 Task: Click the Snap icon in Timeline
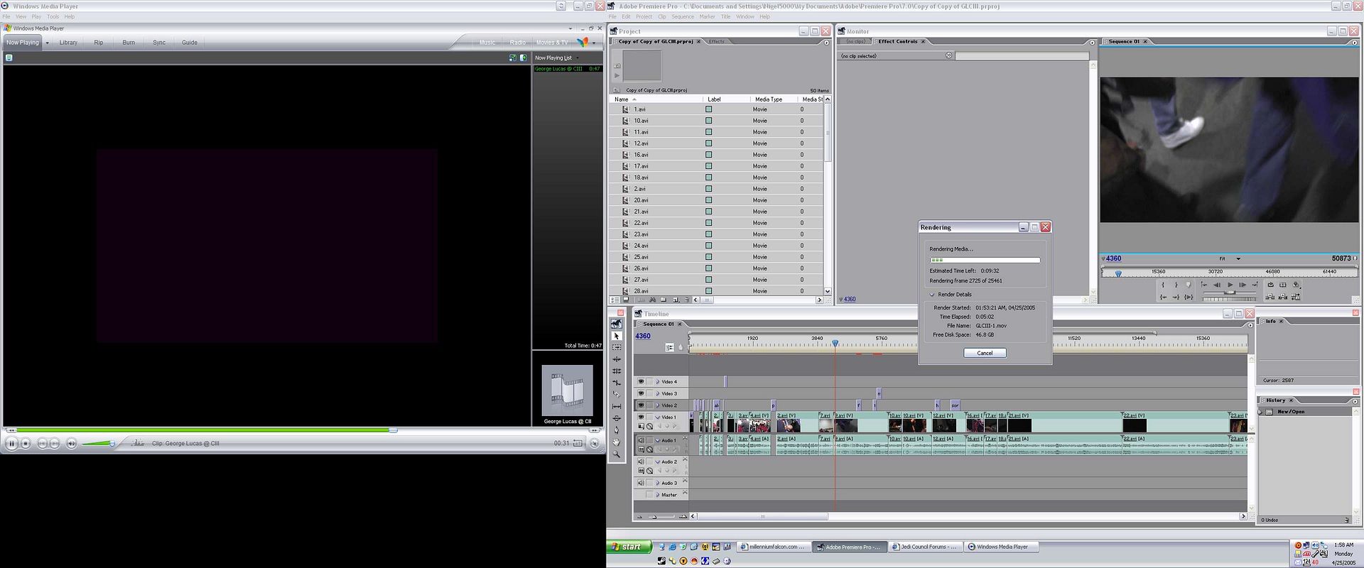pyautogui.click(x=669, y=347)
